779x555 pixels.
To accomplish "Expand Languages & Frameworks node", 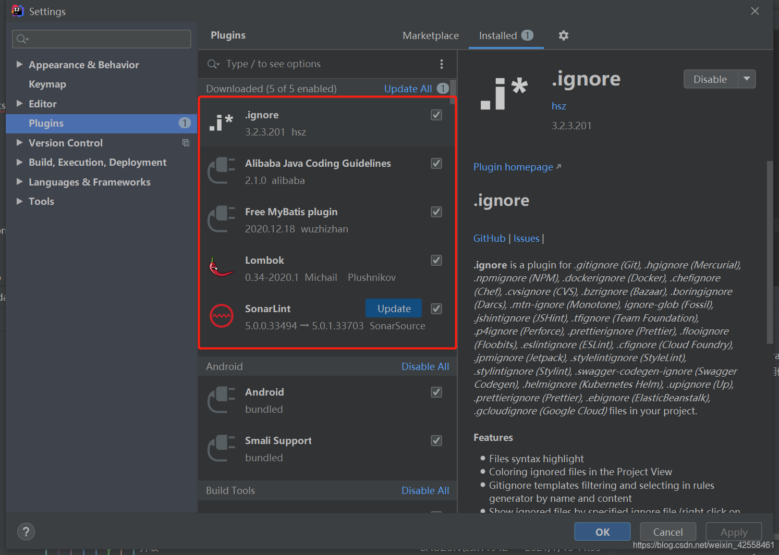I will 20,182.
